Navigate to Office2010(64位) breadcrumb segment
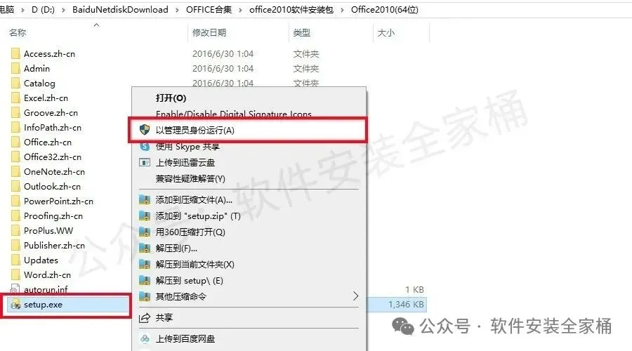The height and width of the screenshot is (351, 632). [x=385, y=10]
